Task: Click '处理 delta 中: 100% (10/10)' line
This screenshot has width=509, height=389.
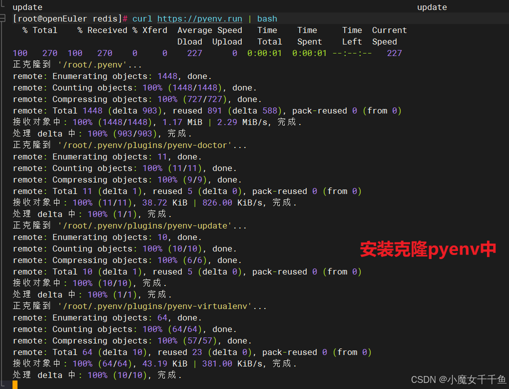Action: click(x=97, y=375)
